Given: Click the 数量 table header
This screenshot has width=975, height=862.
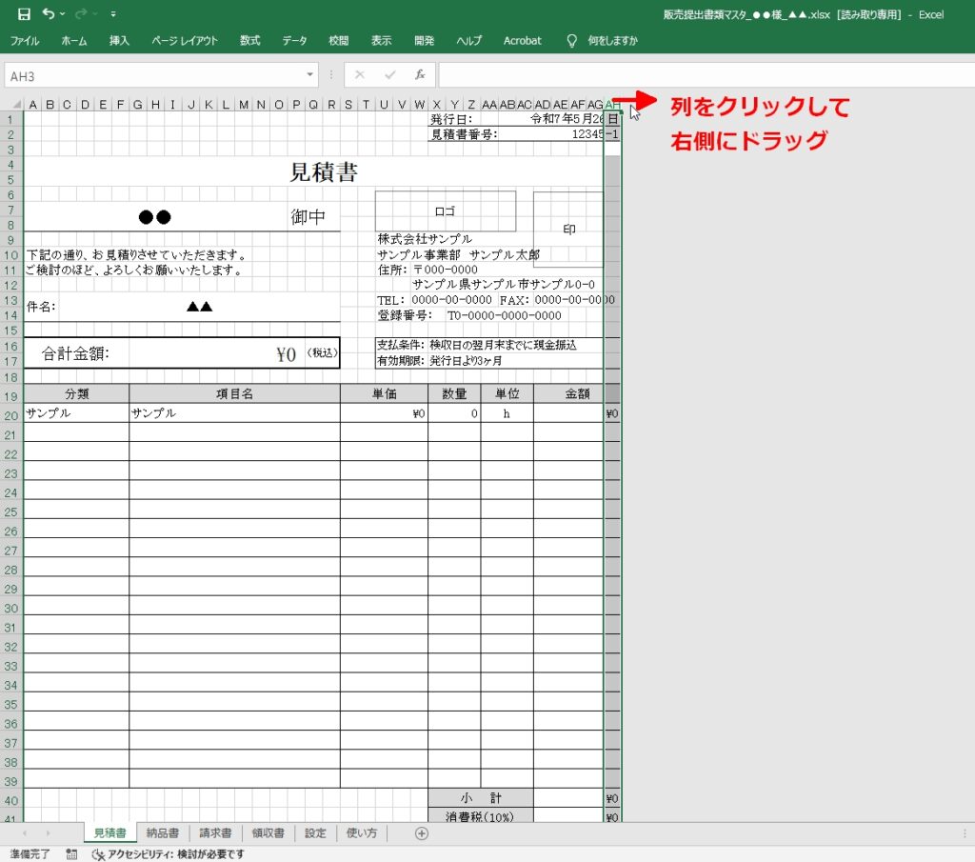Looking at the screenshot, I should 454,393.
